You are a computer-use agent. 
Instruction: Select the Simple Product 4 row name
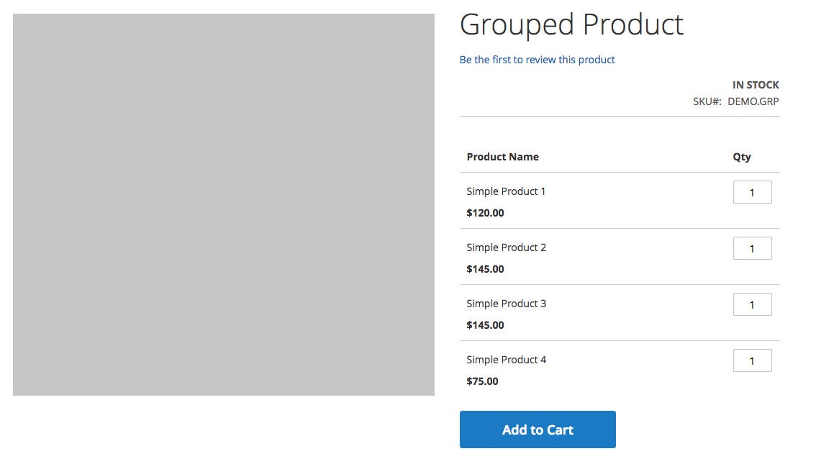[506, 360]
